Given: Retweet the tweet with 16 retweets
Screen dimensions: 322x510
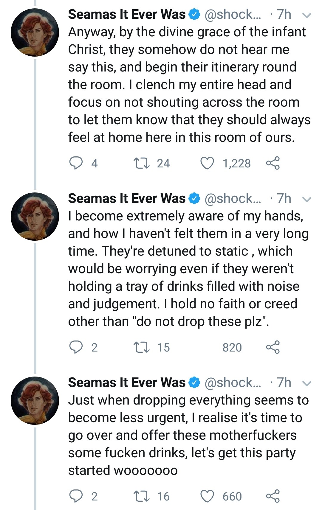Looking at the screenshot, I should click(x=142, y=496).
